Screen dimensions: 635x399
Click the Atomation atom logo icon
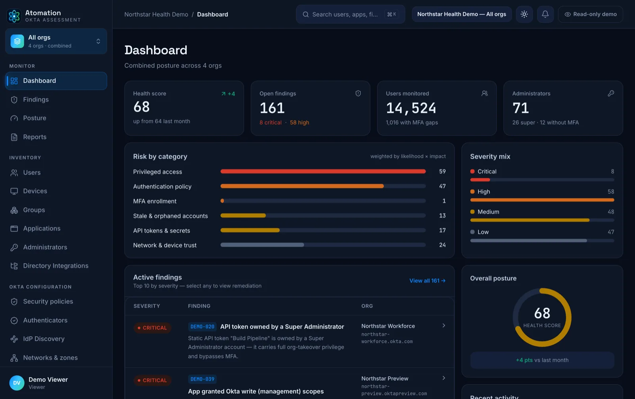pos(14,16)
